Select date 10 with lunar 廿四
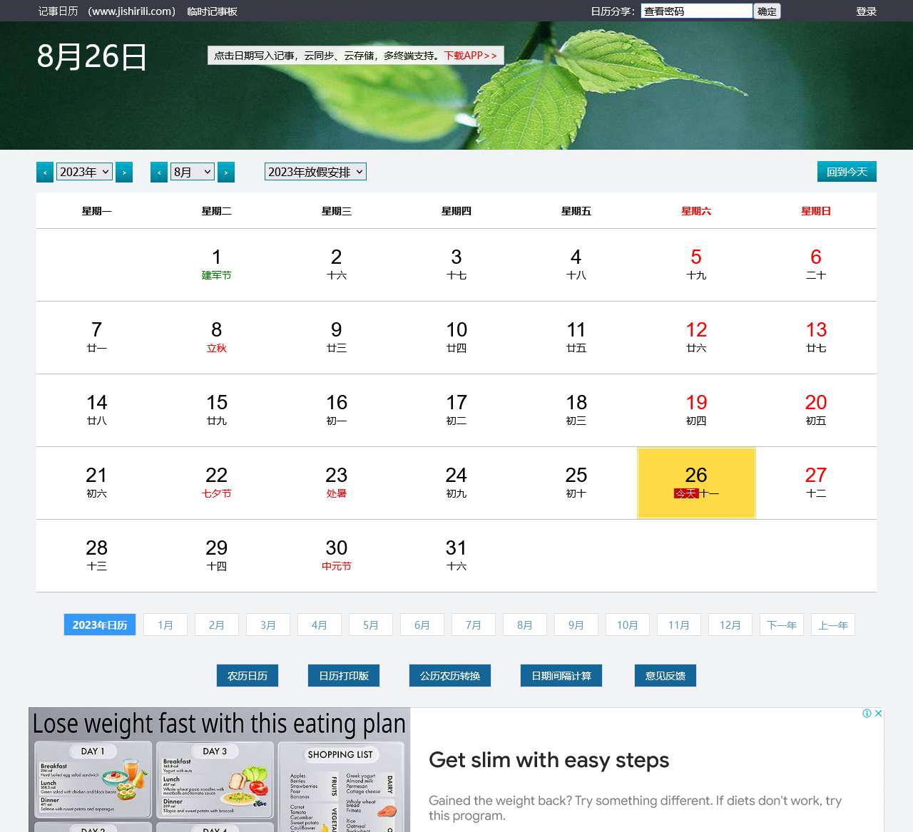 456,337
